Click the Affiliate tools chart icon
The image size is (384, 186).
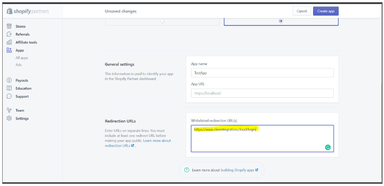(9, 42)
